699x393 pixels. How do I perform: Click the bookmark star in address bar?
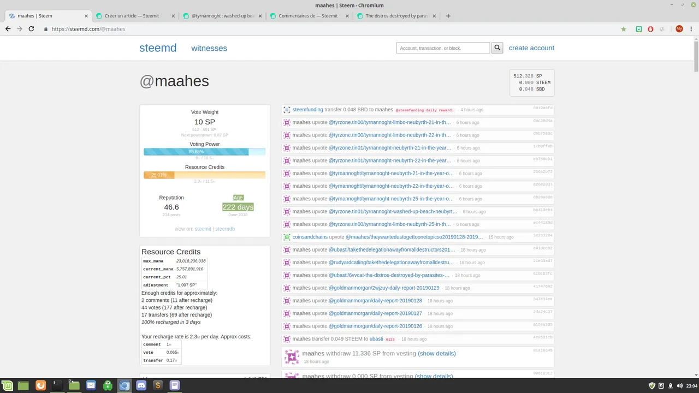[x=624, y=29]
